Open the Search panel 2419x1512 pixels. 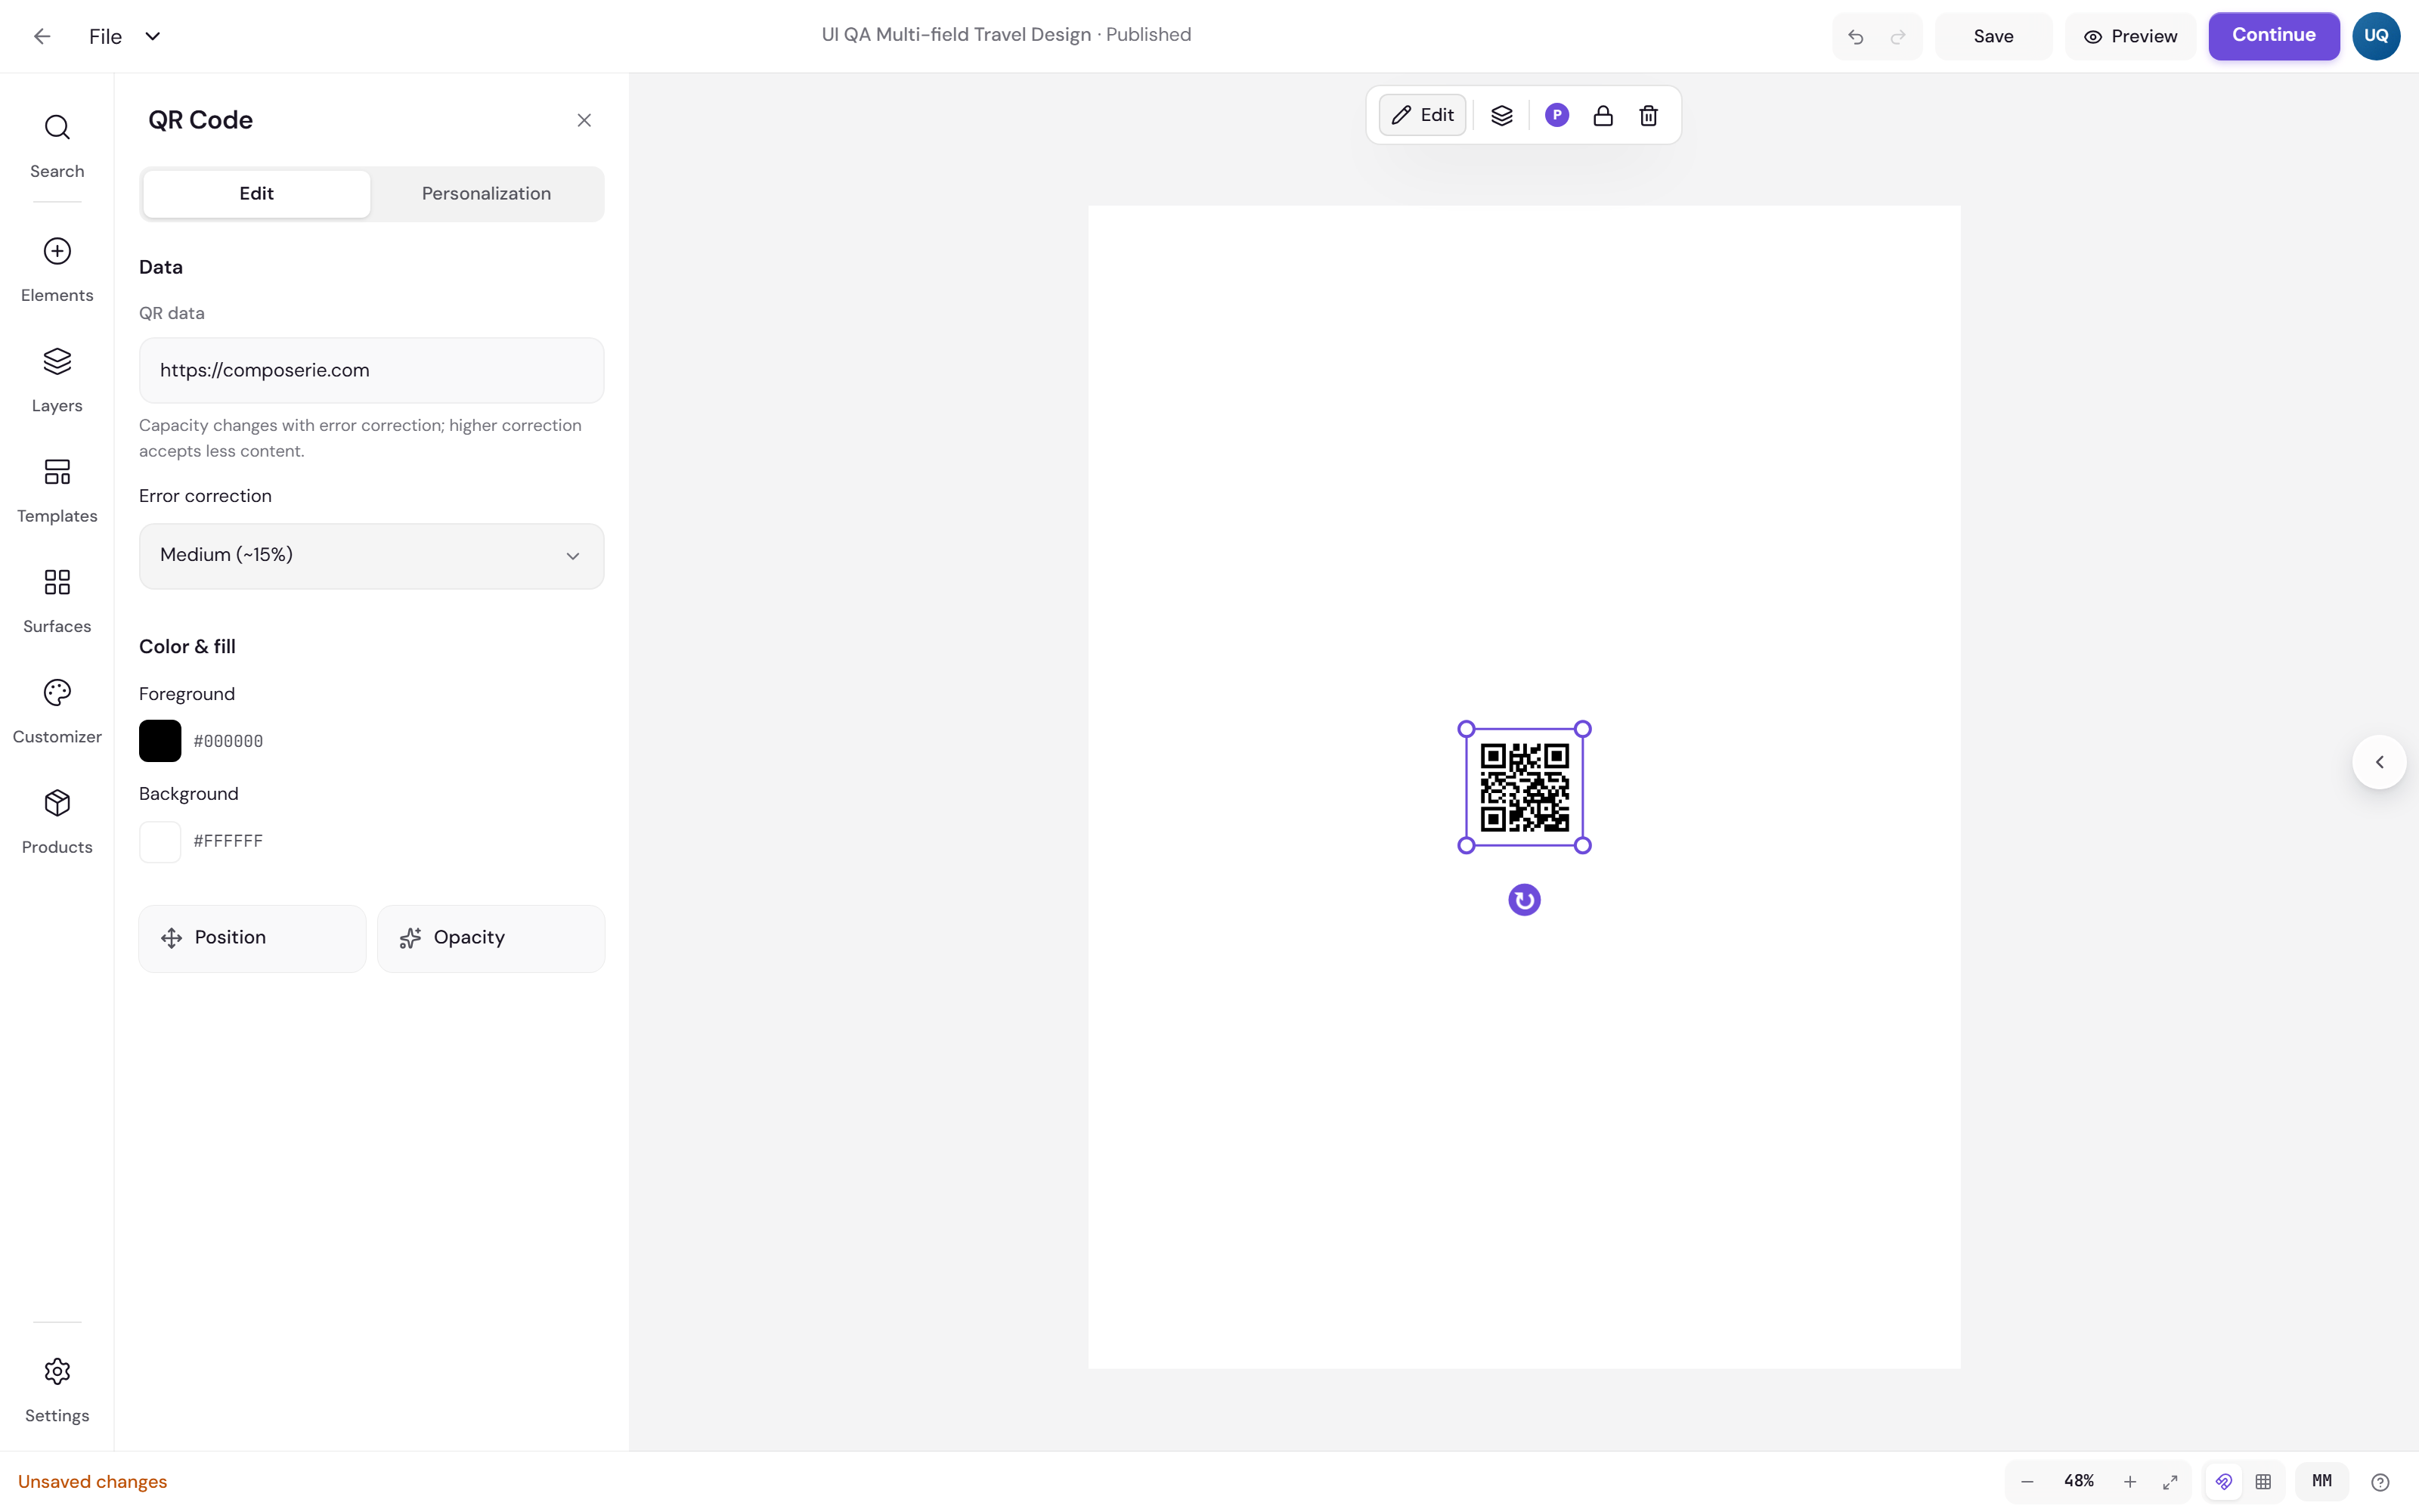pyautogui.click(x=57, y=146)
